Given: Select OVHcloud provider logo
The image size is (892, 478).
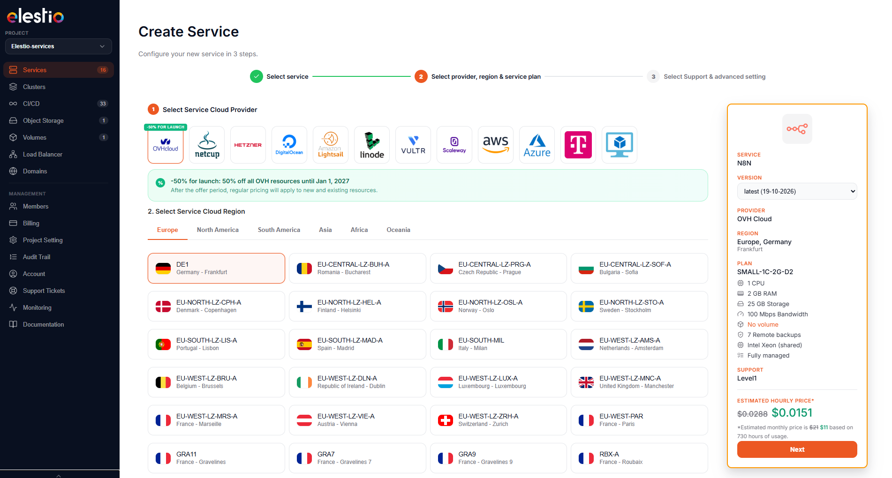Looking at the screenshot, I should tap(166, 145).
